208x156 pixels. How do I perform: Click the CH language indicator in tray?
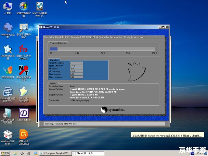click(x=192, y=153)
